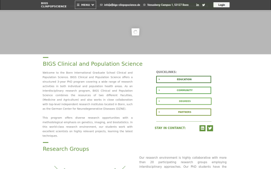Click the Research Groups heading
The height and width of the screenshot is (169, 271).
[66, 149]
